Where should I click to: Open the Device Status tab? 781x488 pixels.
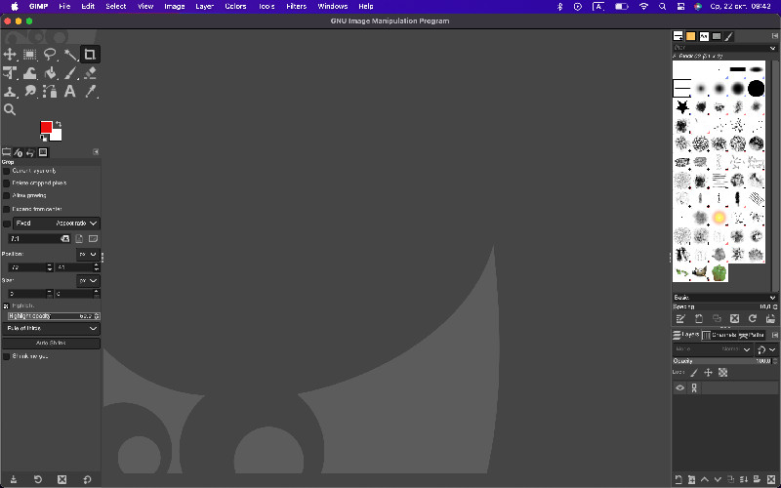19,152
